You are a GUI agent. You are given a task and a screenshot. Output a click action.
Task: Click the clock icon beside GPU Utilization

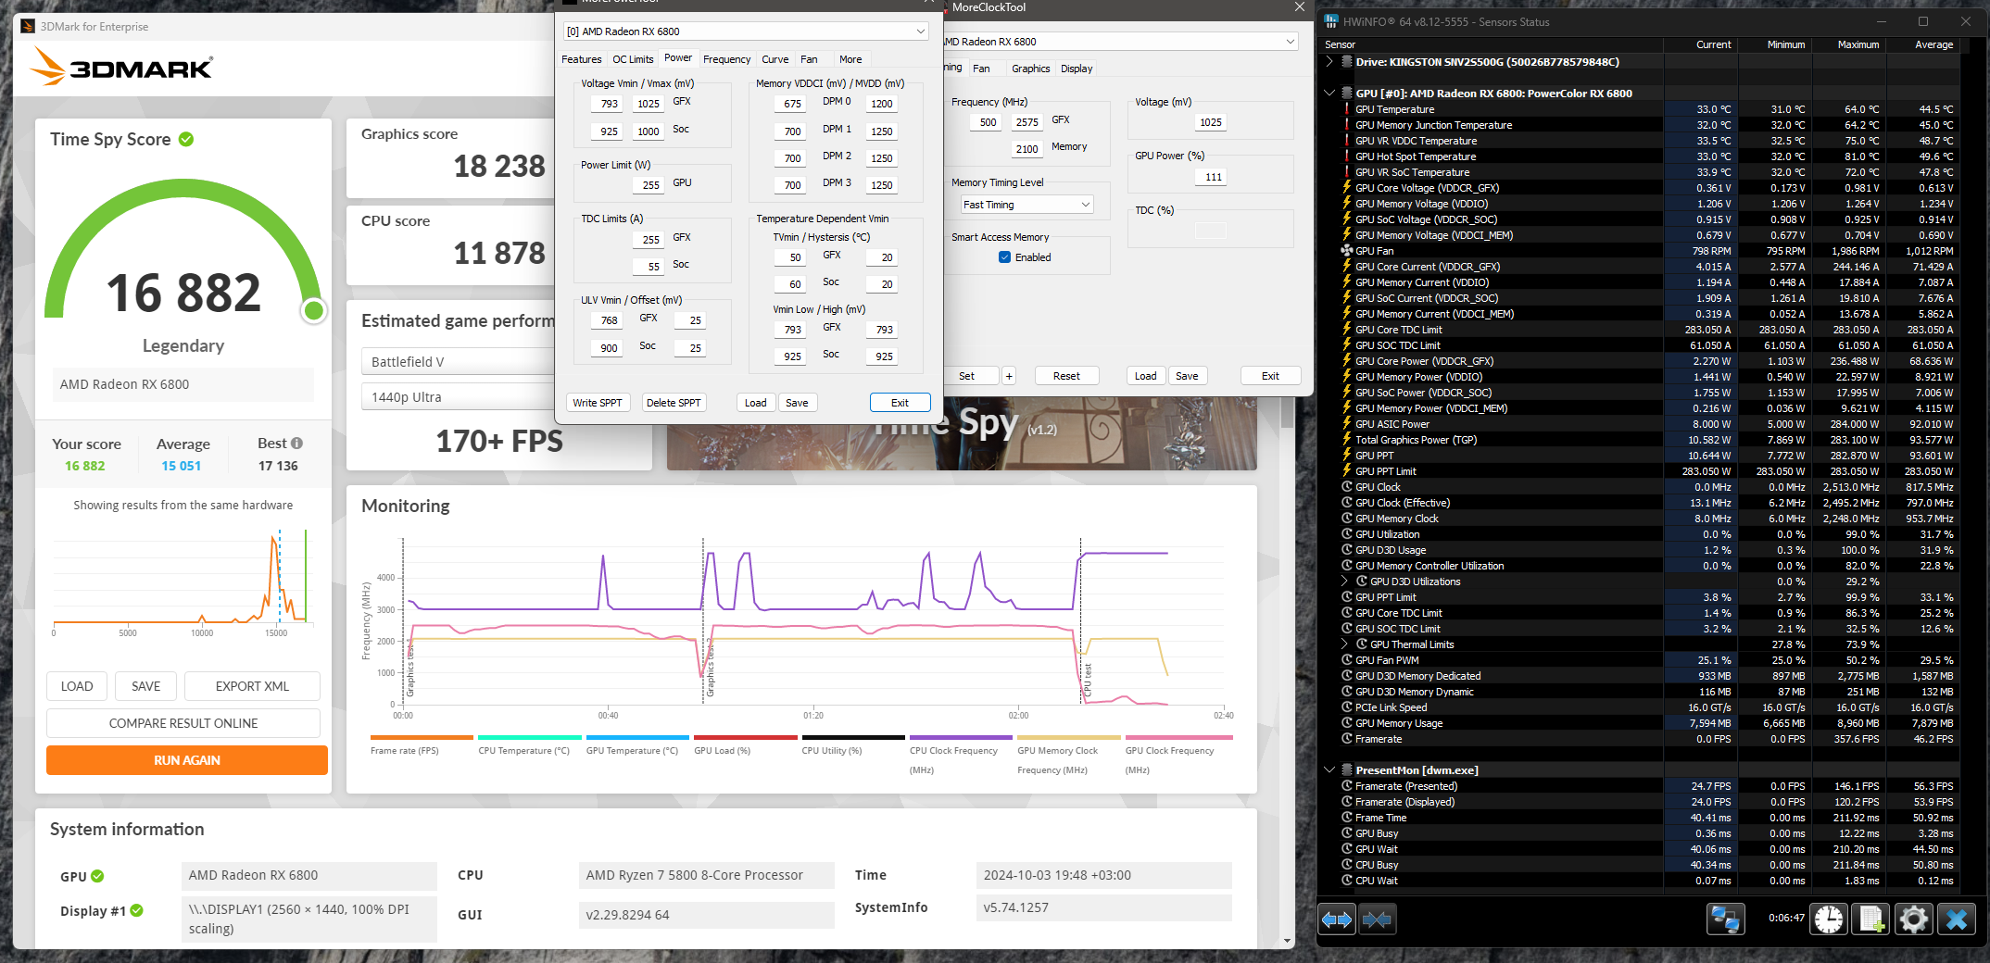pos(1347,534)
